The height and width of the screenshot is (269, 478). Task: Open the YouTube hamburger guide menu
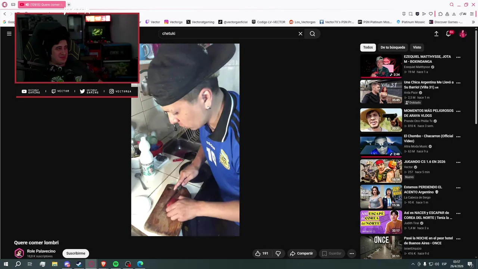[9, 34]
